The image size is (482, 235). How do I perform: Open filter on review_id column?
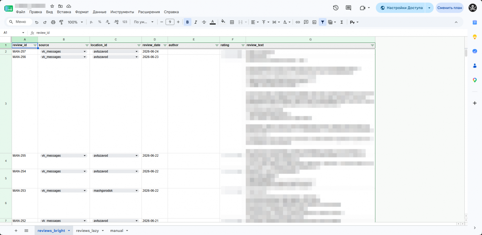[x=35, y=45]
